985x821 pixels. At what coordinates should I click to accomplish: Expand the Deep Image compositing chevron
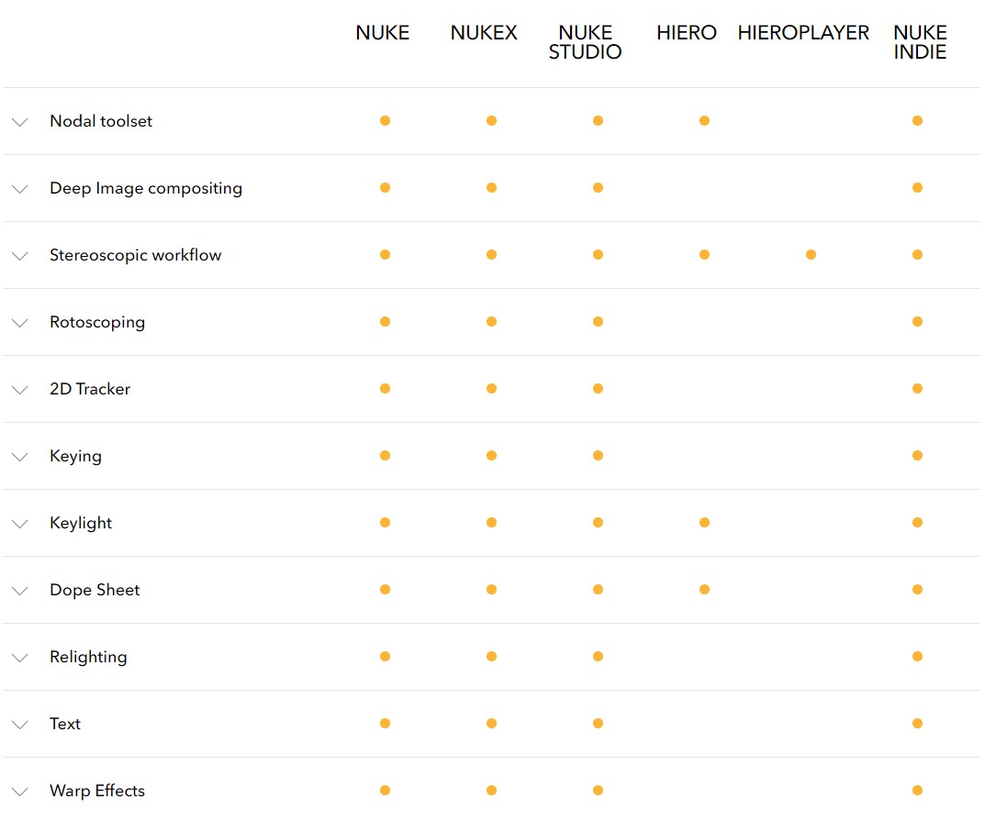20,189
